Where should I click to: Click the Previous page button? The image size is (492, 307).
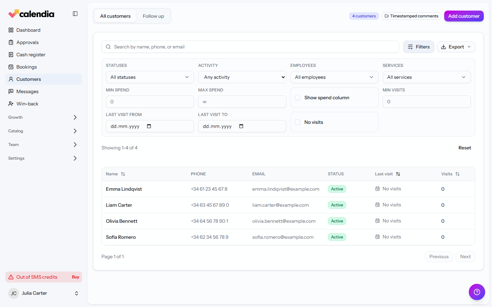pos(439,257)
